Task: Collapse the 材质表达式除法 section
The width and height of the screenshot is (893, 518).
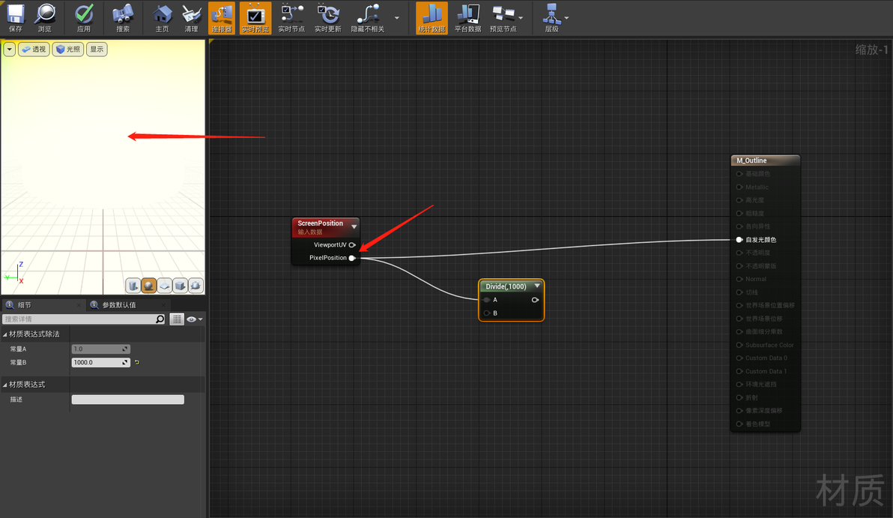Action: [5, 334]
